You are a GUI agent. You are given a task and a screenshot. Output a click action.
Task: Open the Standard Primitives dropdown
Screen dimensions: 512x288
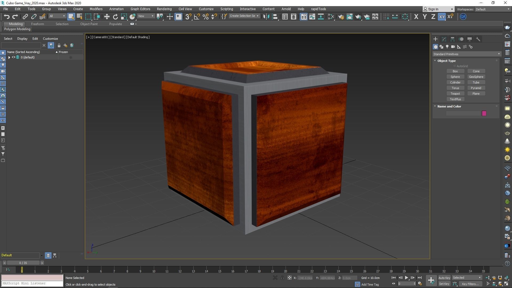tap(466, 54)
